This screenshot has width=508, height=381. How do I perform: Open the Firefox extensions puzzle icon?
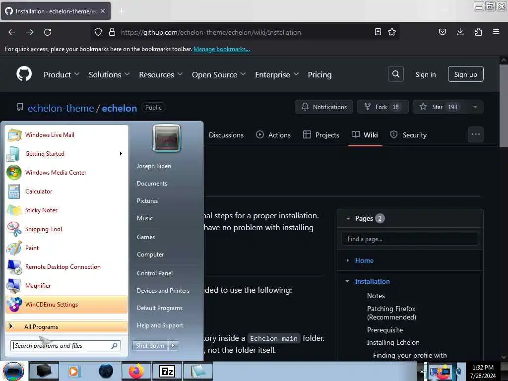click(x=478, y=32)
